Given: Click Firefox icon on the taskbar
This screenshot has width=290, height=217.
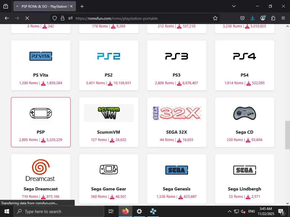Looking at the screenshot, I should pos(125,211).
